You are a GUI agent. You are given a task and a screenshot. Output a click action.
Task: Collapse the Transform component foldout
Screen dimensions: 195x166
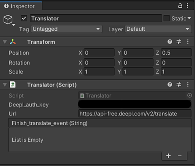click(5, 42)
